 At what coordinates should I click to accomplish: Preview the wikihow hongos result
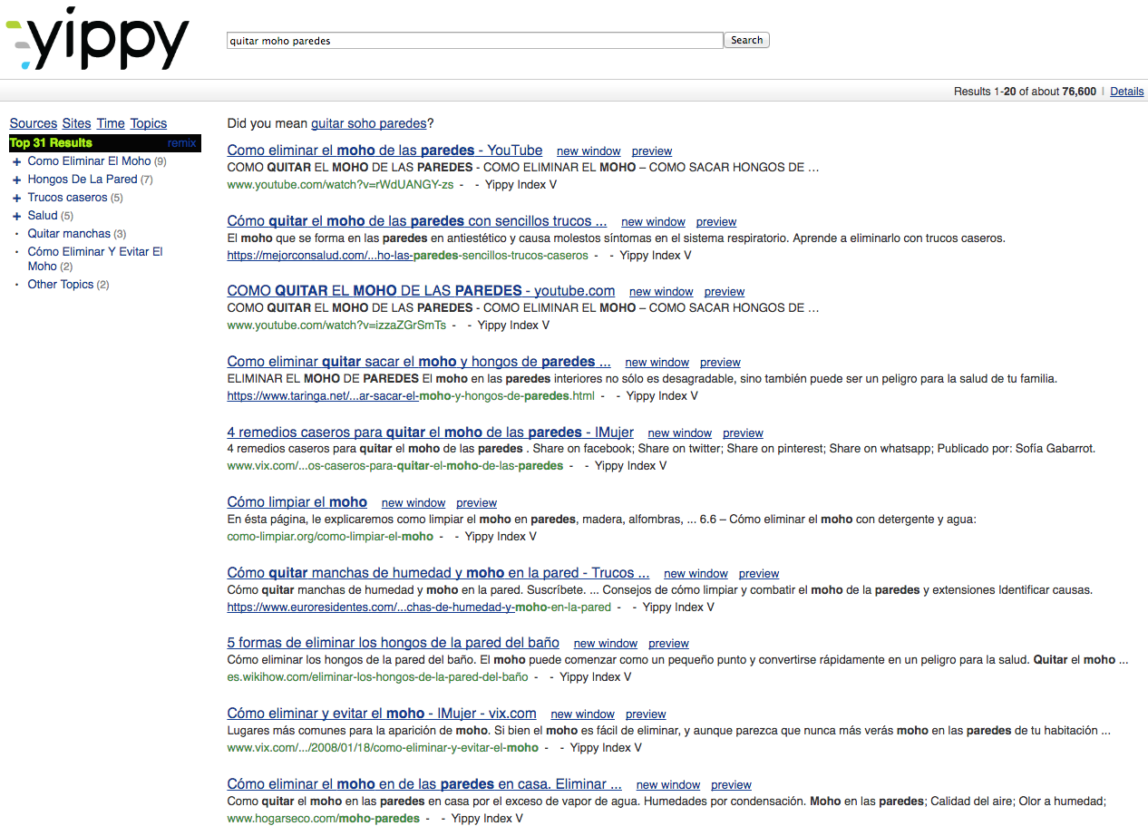(x=669, y=644)
